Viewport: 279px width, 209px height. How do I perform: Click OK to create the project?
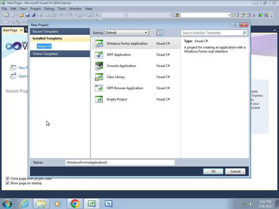tap(213, 171)
